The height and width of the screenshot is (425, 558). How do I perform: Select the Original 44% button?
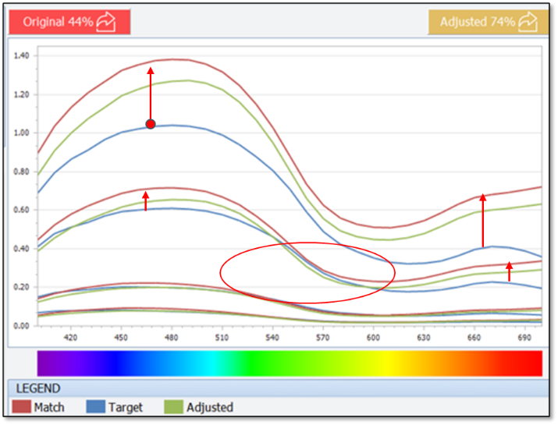click(x=69, y=22)
